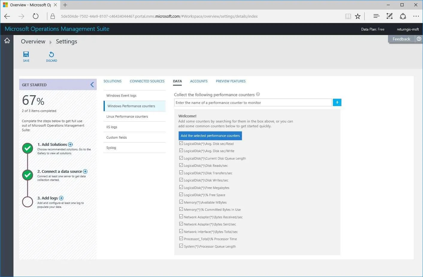The image size is (423, 277).
Task: Switch to the Connected Sources tab
Action: 147,81
